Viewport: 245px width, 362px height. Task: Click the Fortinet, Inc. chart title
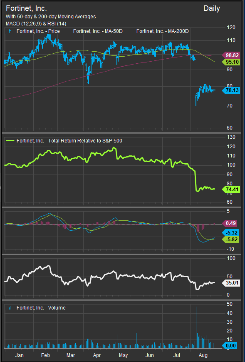click(x=26, y=9)
